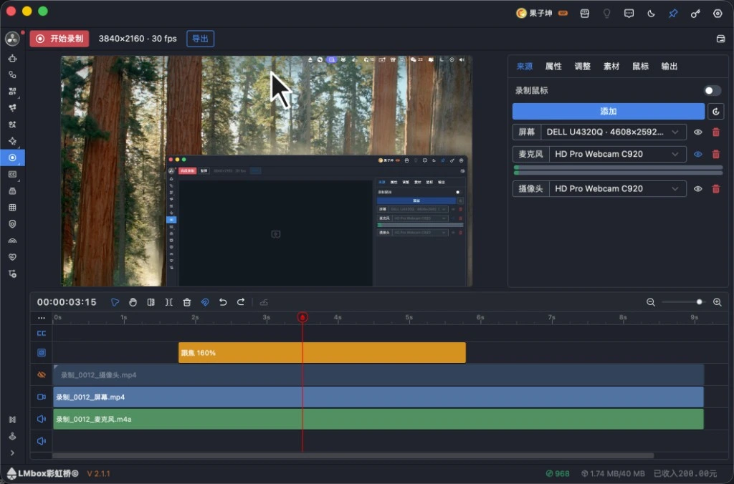
Task: Open the 麦克风 device dropdown
Action: (x=617, y=155)
